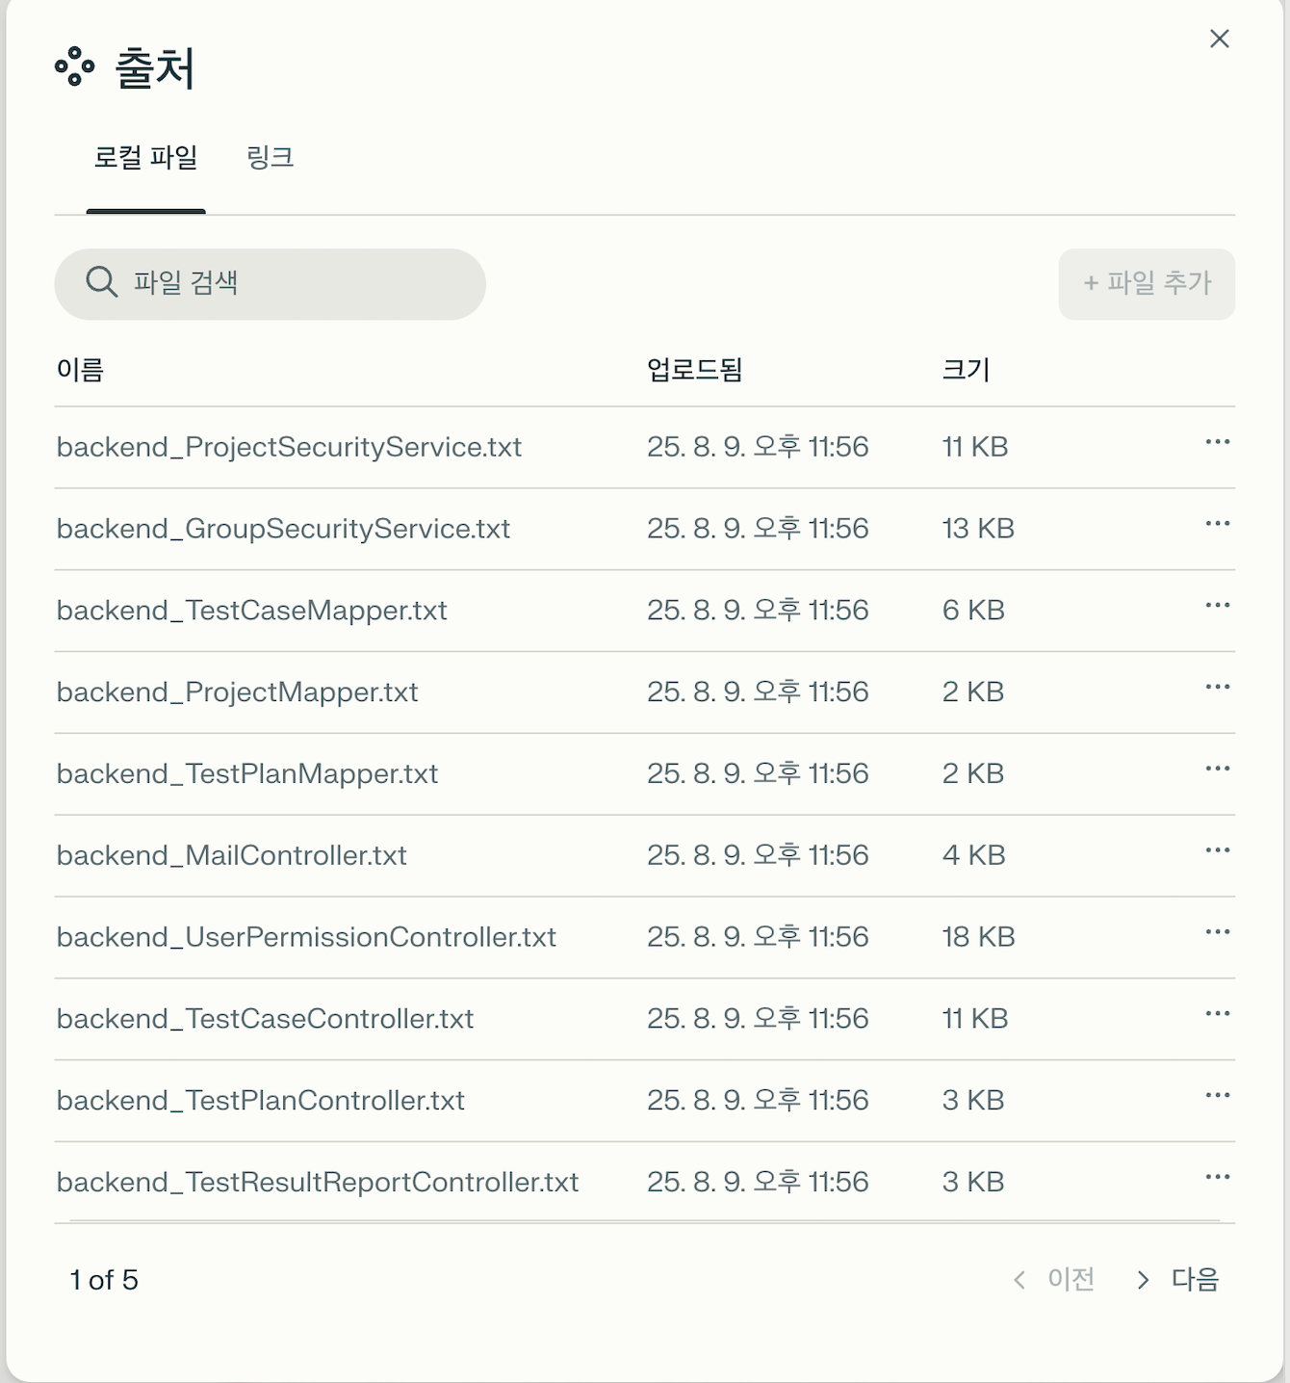
Task: Open options menu for backend_TestPlanController.txt
Action: coord(1218,1095)
